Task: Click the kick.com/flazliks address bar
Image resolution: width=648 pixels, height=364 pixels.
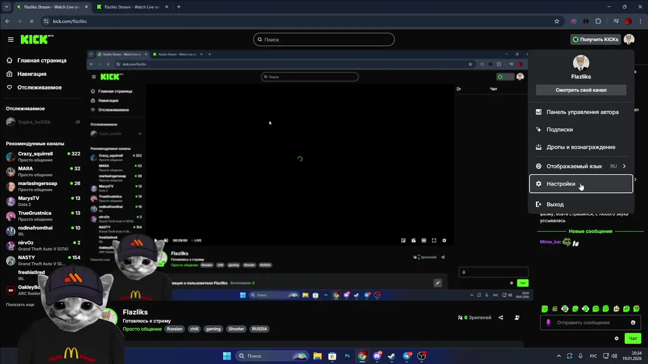Action: (x=70, y=21)
